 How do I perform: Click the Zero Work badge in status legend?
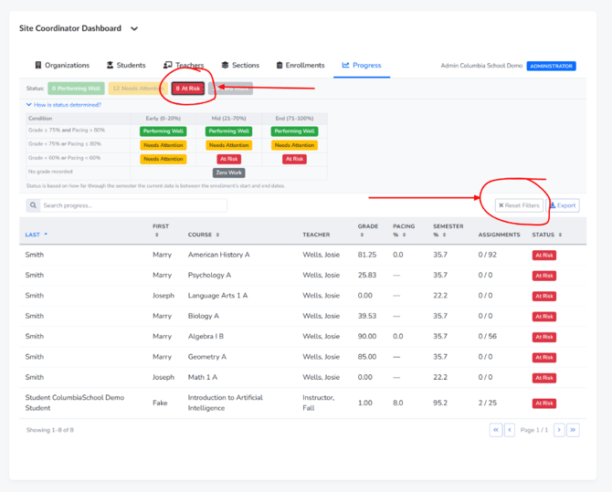[x=228, y=173]
